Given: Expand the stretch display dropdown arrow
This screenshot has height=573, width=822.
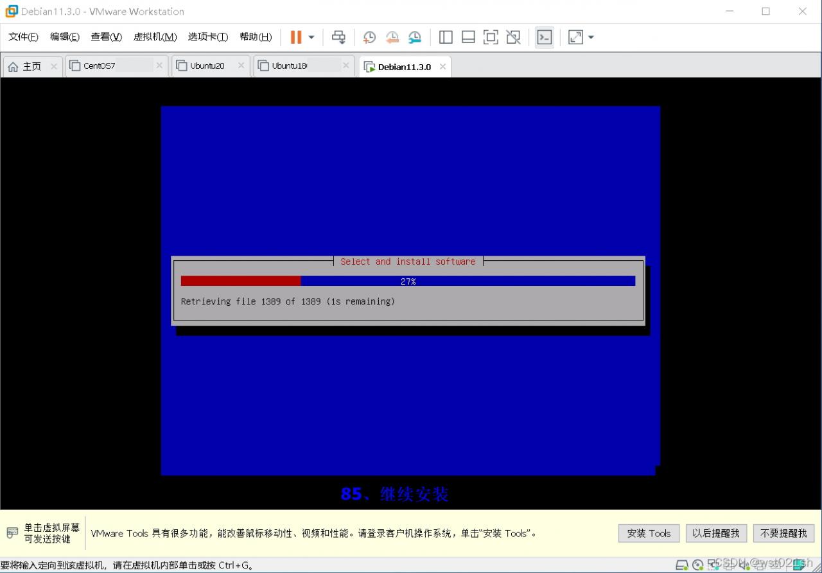Looking at the screenshot, I should coord(591,37).
